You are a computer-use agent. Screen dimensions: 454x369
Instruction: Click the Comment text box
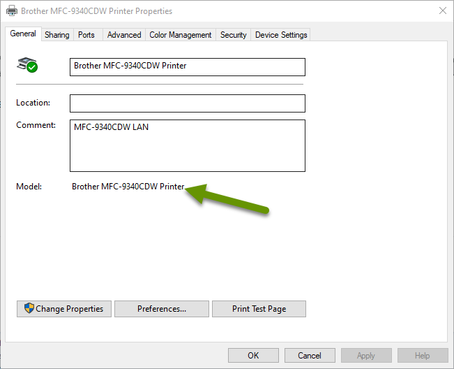(188, 145)
